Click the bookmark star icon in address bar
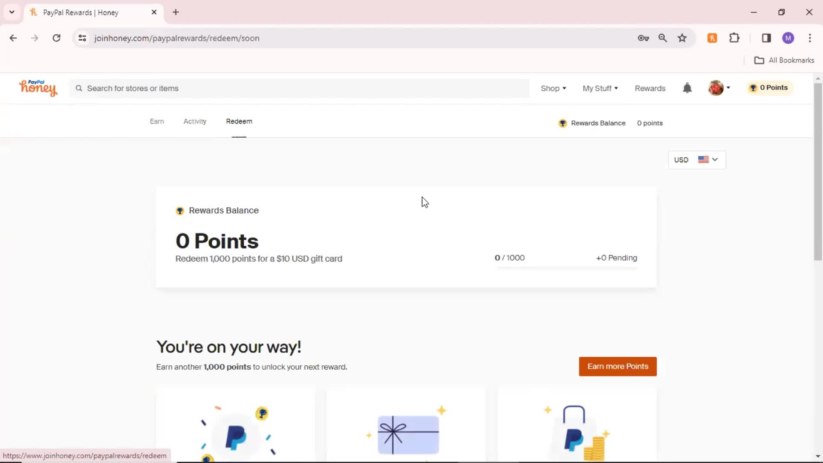 tap(682, 38)
